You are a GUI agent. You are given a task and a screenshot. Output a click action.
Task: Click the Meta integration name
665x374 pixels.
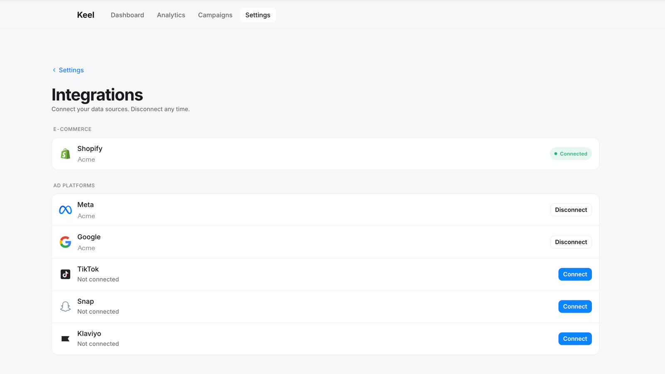click(86, 205)
